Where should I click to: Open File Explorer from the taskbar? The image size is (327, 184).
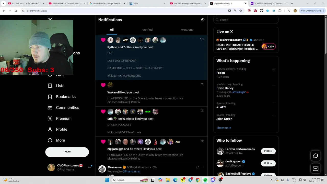tap(168, 180)
